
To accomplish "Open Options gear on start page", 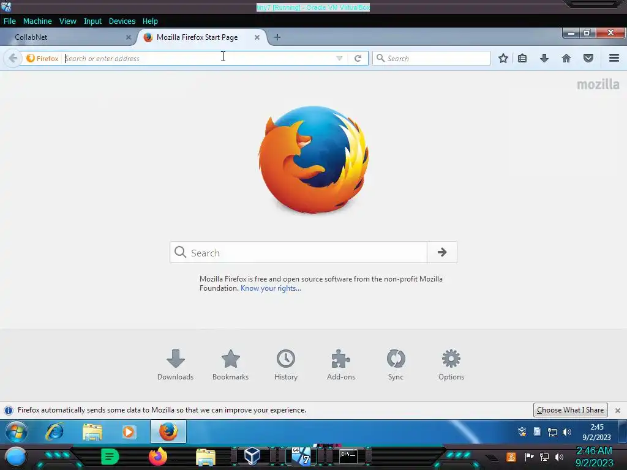I will point(451,365).
